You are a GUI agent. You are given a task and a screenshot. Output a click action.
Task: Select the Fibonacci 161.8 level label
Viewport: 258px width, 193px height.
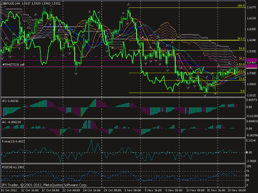click(241, 39)
